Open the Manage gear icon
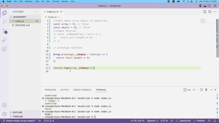Screen dimensions: 219x123 (x=4, y=114)
